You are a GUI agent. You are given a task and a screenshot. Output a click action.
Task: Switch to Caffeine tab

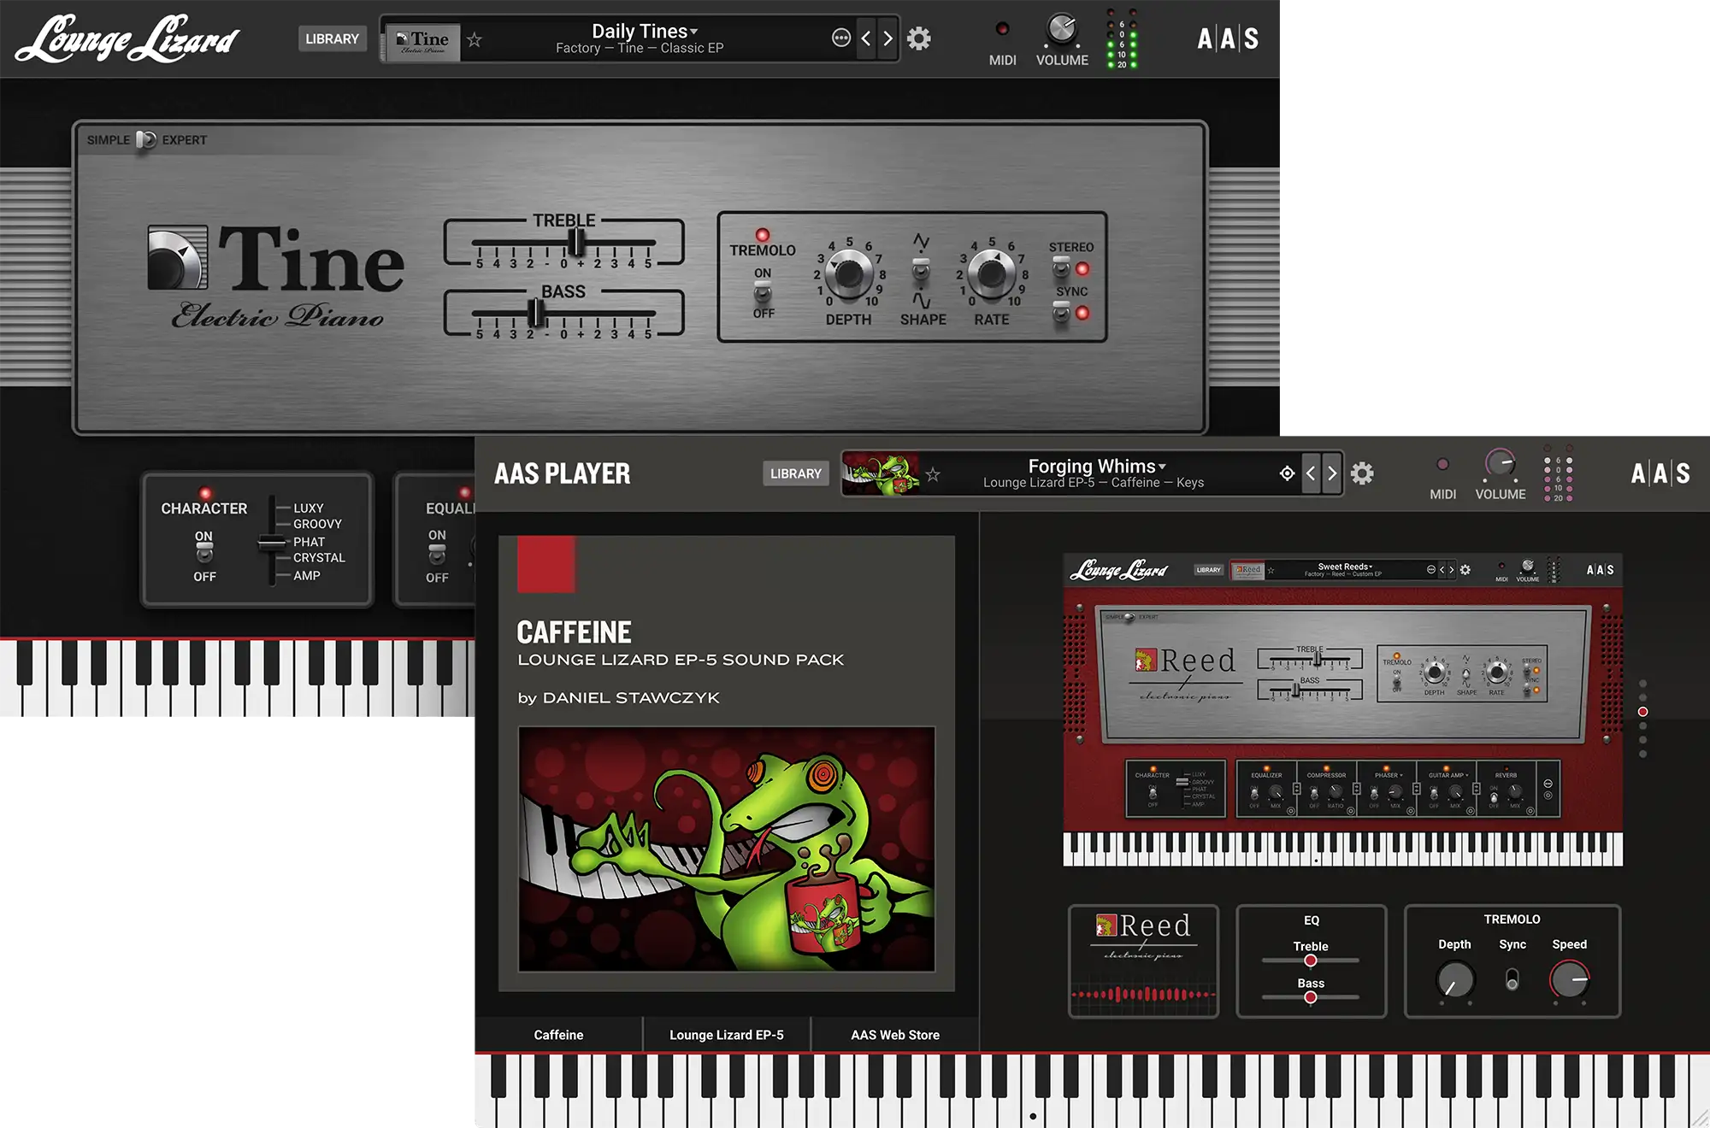[558, 1035]
